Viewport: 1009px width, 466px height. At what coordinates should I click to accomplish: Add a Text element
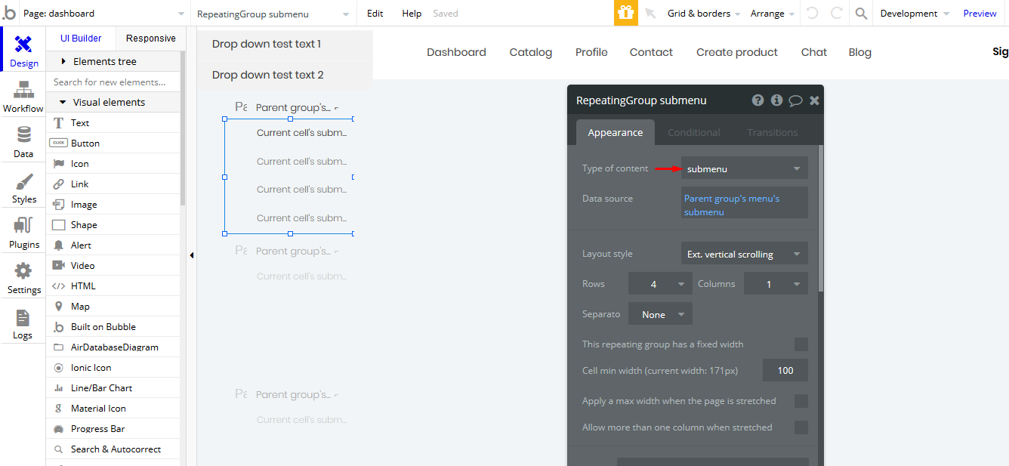coord(113,123)
